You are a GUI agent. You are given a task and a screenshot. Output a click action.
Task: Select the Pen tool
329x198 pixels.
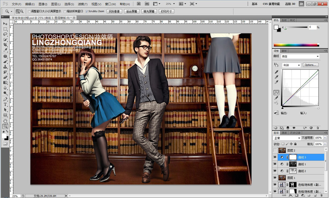[x=5, y=99]
